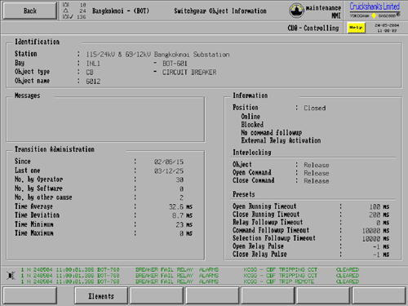Select the CBF TRIP REMOTE alarm row
The height and width of the screenshot is (306, 408).
click(190, 282)
